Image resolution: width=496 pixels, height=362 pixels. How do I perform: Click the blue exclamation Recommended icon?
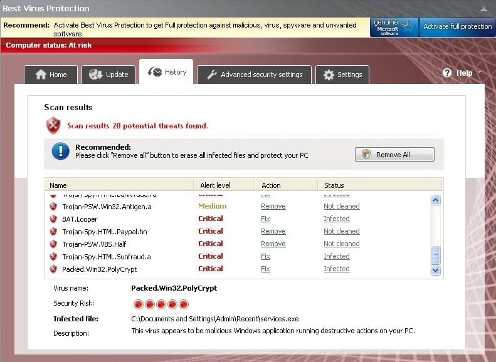click(60, 151)
